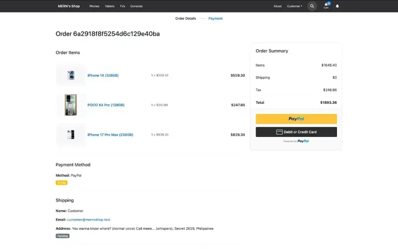398x249 pixels.
Task: Click the iPhone 17 Pro Max thumbnail
Action: pyautogui.click(x=71, y=135)
